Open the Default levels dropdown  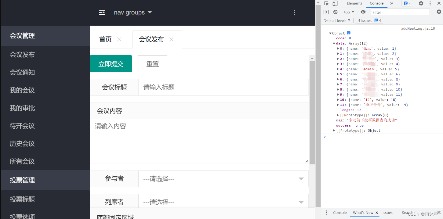pyautogui.click(x=337, y=20)
